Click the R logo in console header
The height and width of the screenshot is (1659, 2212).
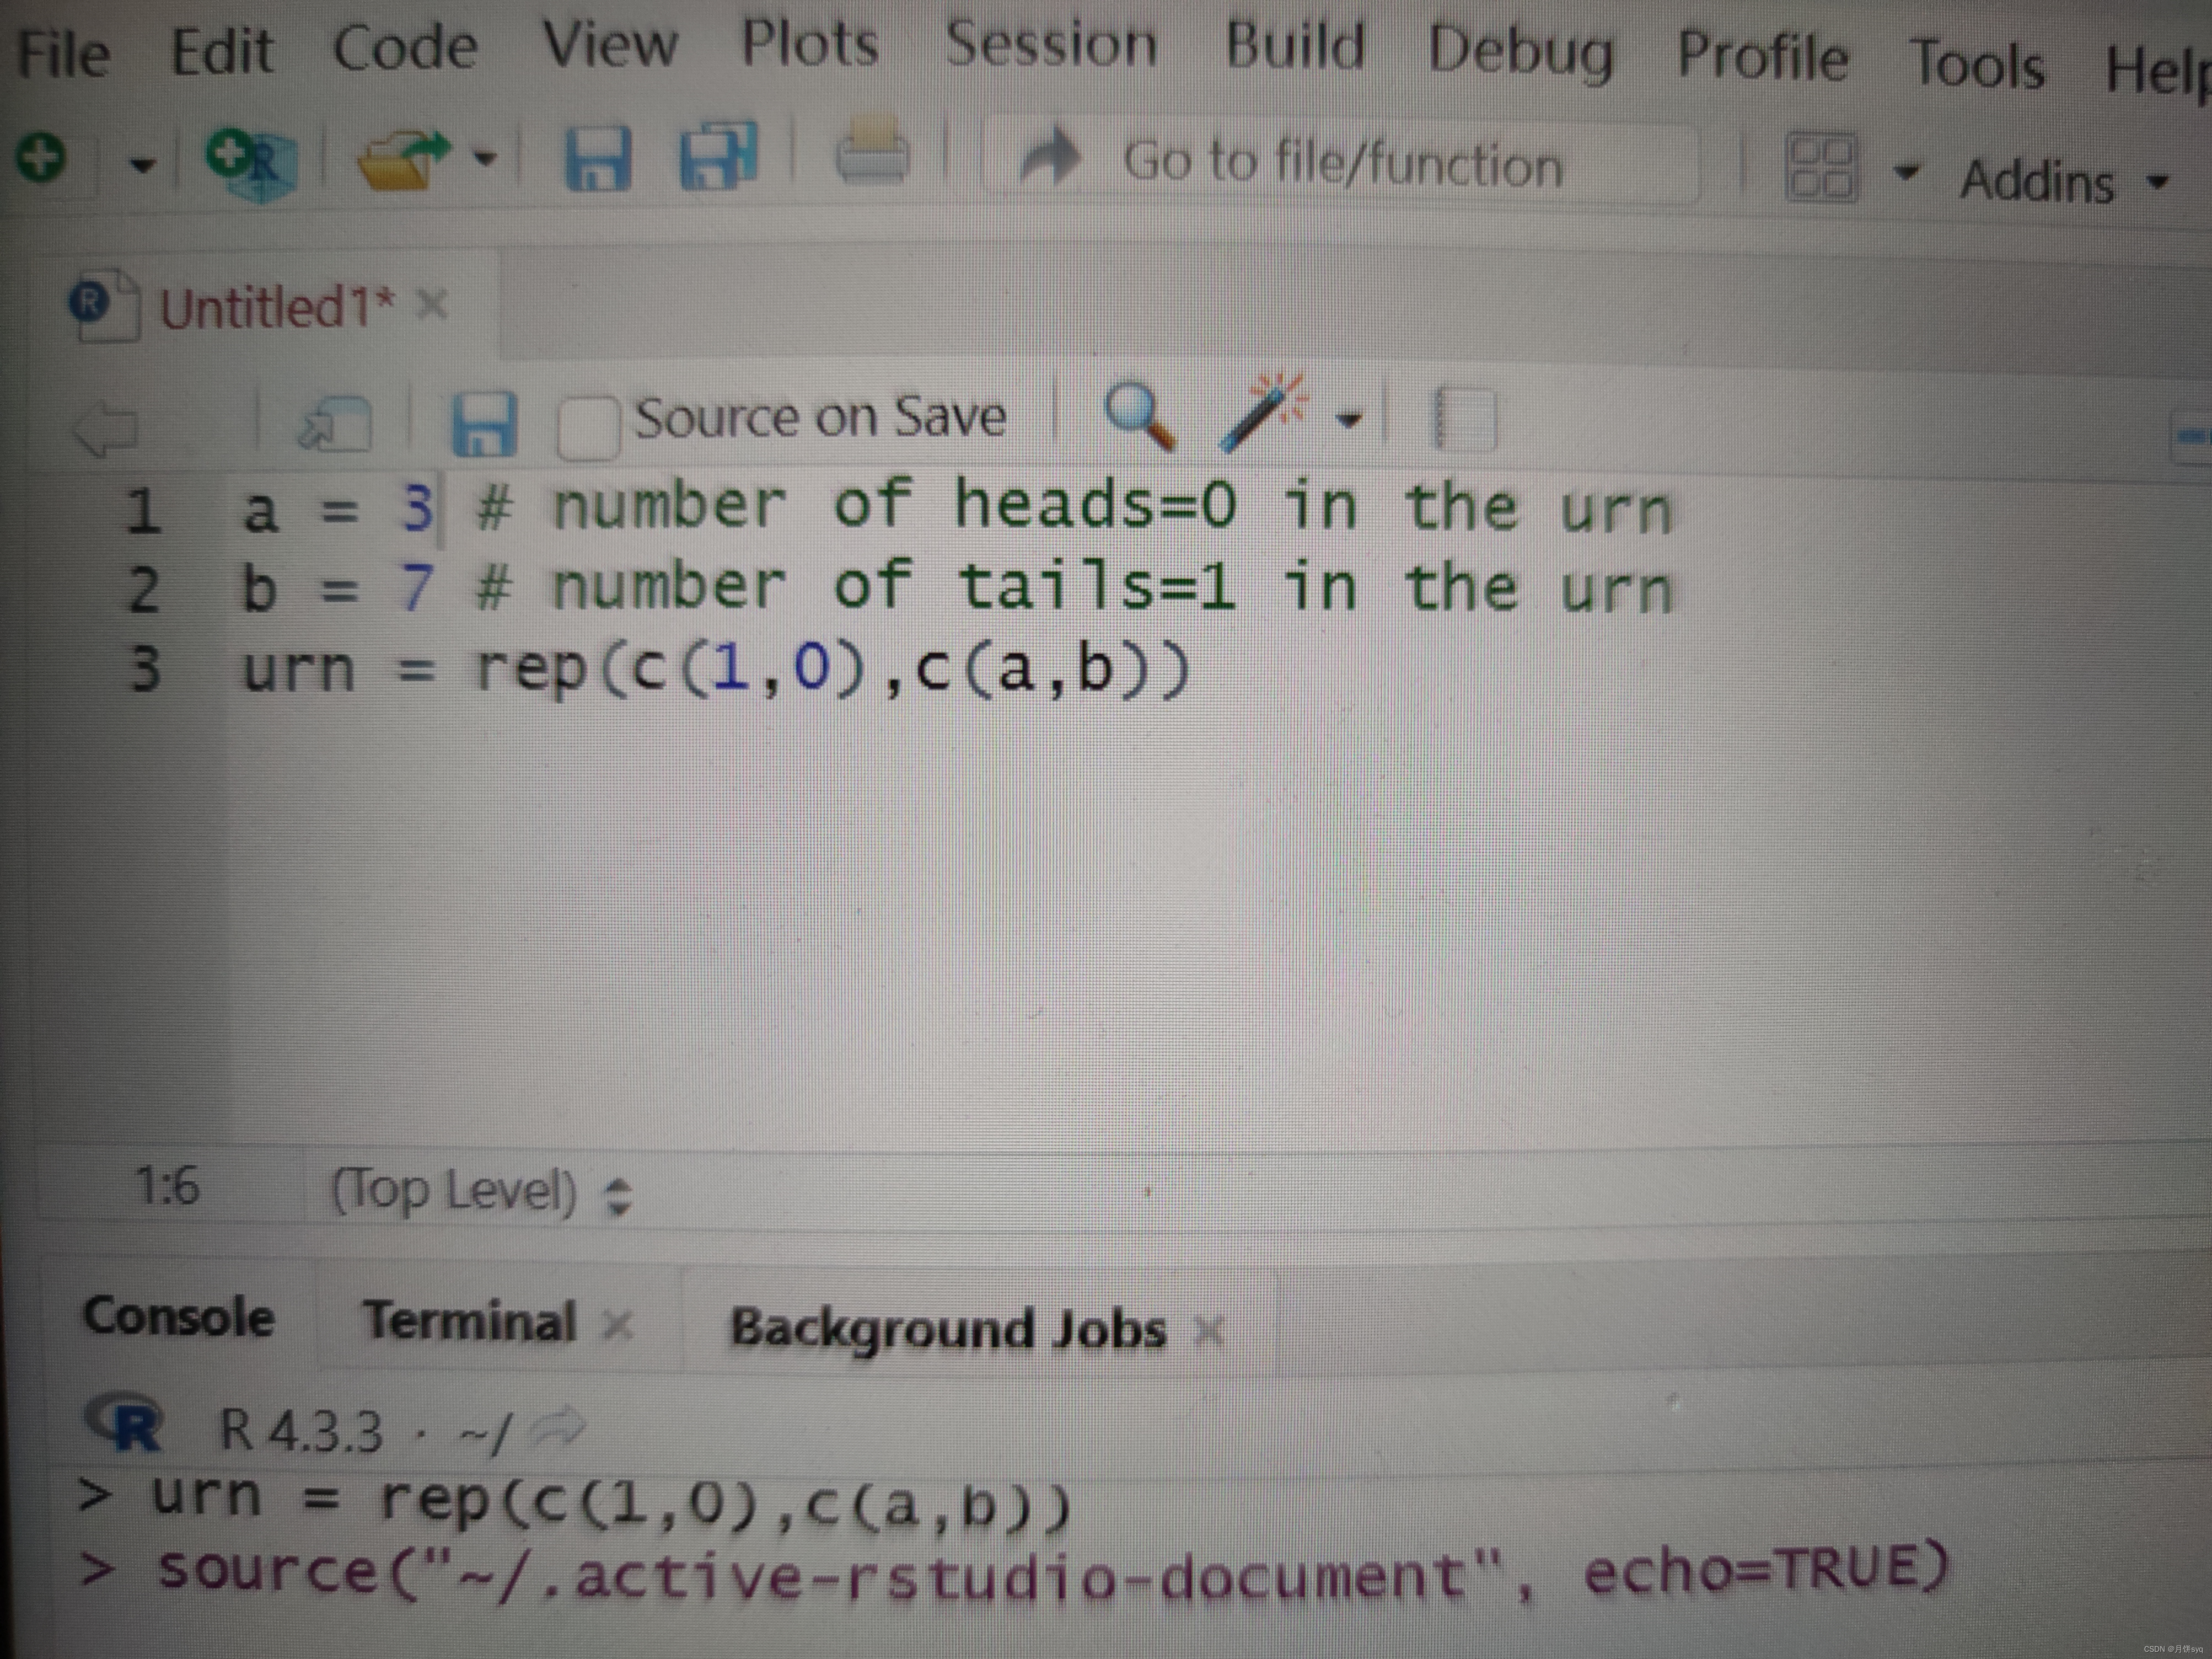point(124,1422)
